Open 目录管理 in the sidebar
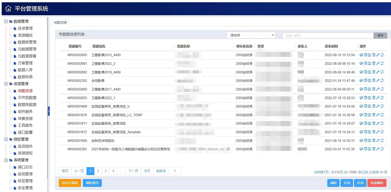Screen dimensions: 391x192 [x=25, y=28]
